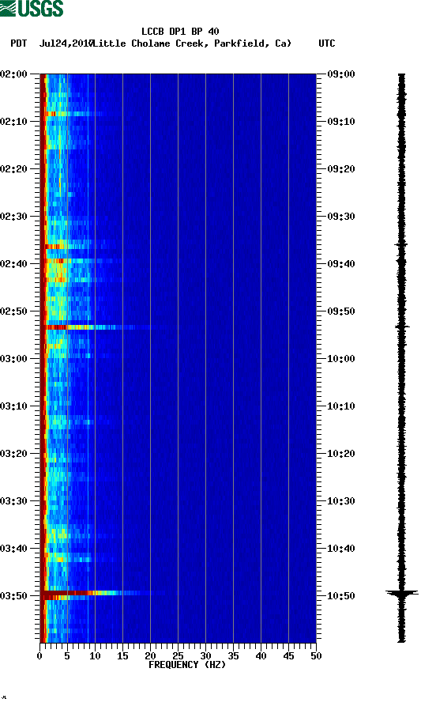
Task: Click the '10:10' UTC time label
Action: tap(341, 406)
